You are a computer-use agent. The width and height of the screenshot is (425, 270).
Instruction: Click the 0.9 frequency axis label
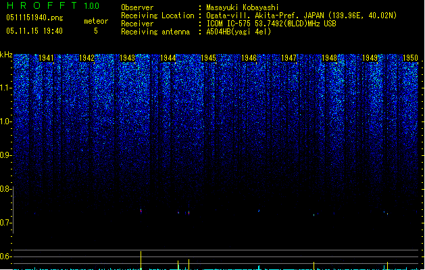[5, 155]
